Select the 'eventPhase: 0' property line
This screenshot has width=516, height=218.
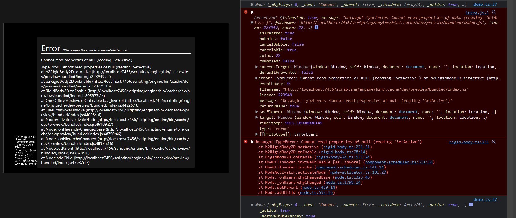point(274,84)
